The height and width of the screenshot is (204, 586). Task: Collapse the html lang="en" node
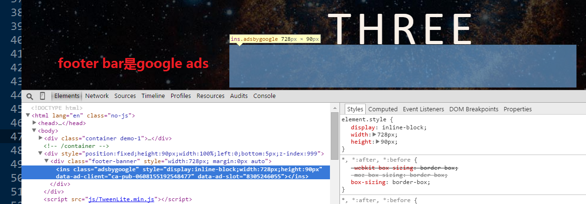pos(28,116)
